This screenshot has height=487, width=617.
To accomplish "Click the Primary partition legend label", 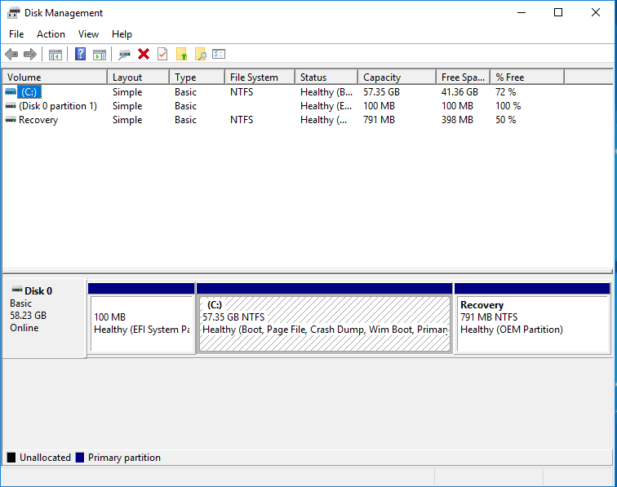I will click(124, 458).
